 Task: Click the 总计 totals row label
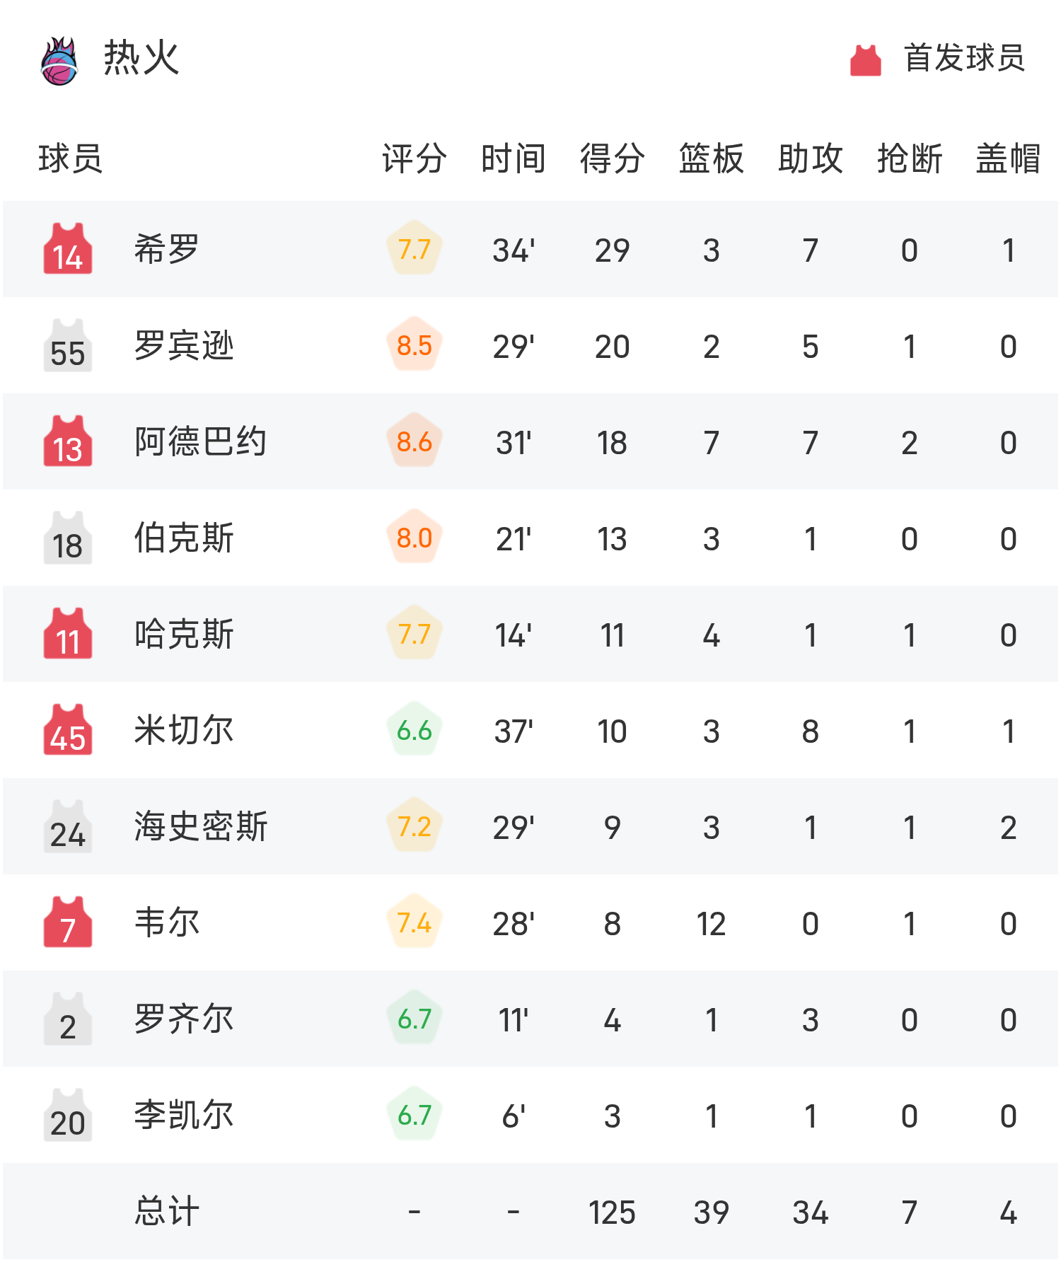click(x=167, y=1211)
